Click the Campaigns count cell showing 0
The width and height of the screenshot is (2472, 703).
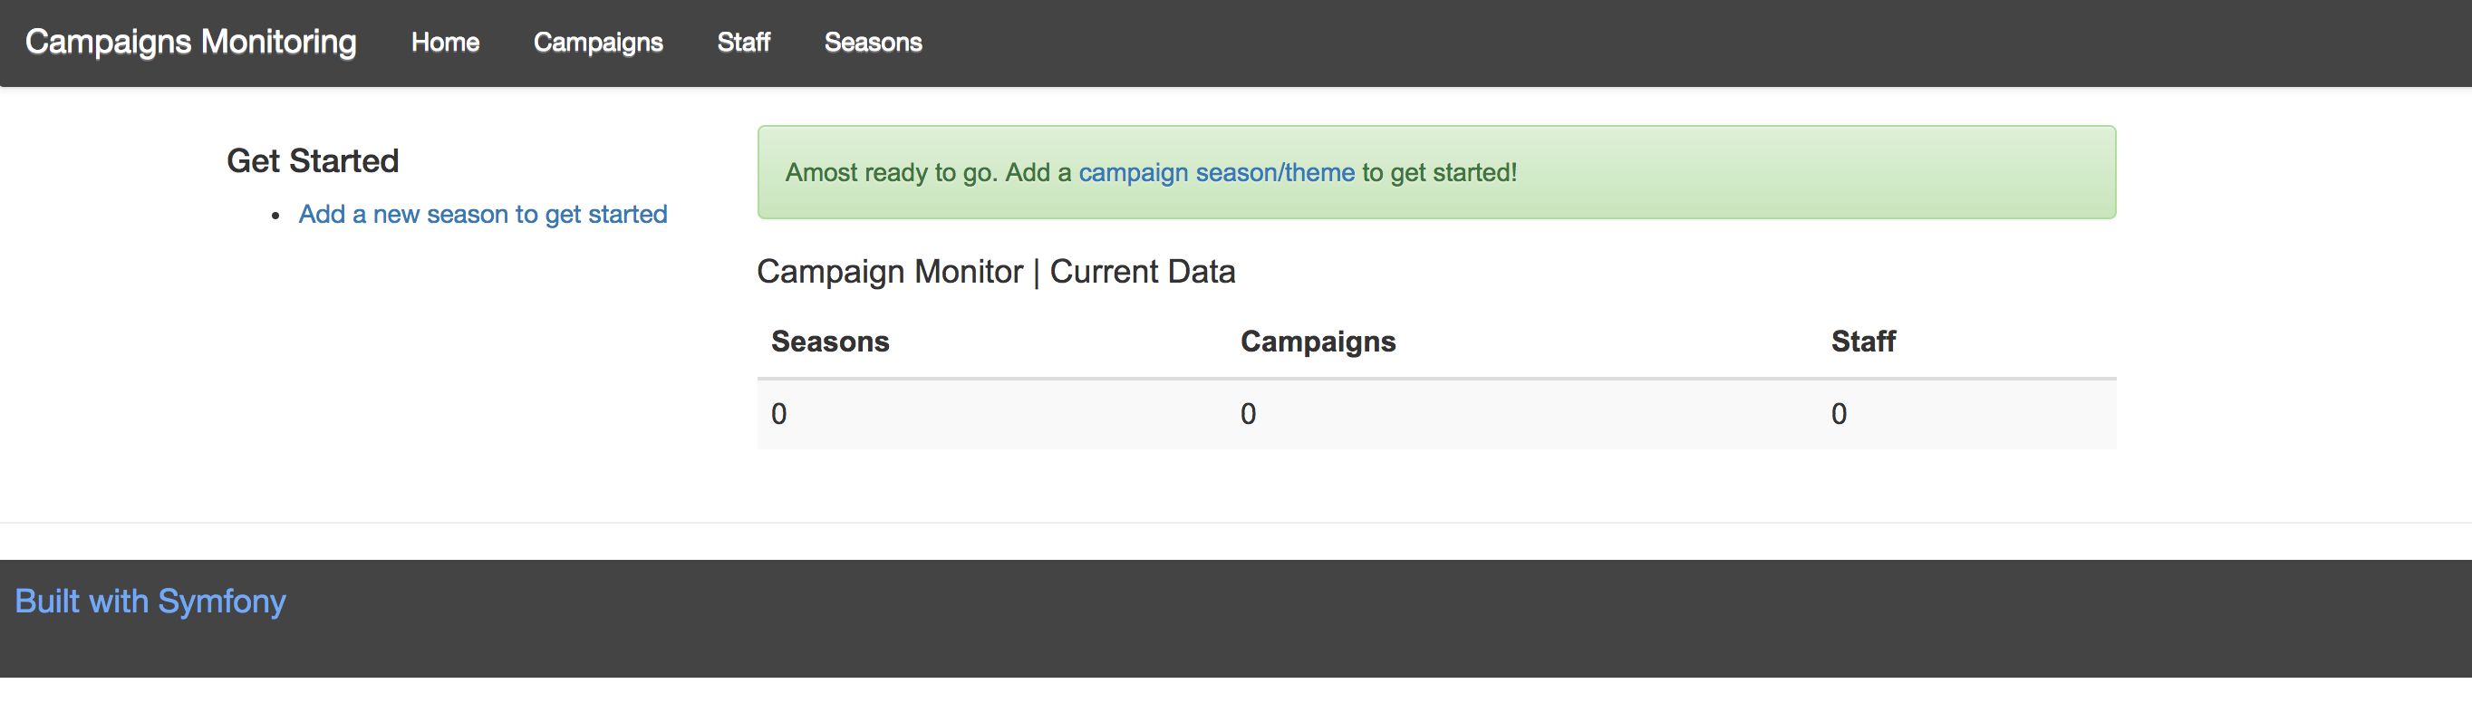click(x=1248, y=413)
